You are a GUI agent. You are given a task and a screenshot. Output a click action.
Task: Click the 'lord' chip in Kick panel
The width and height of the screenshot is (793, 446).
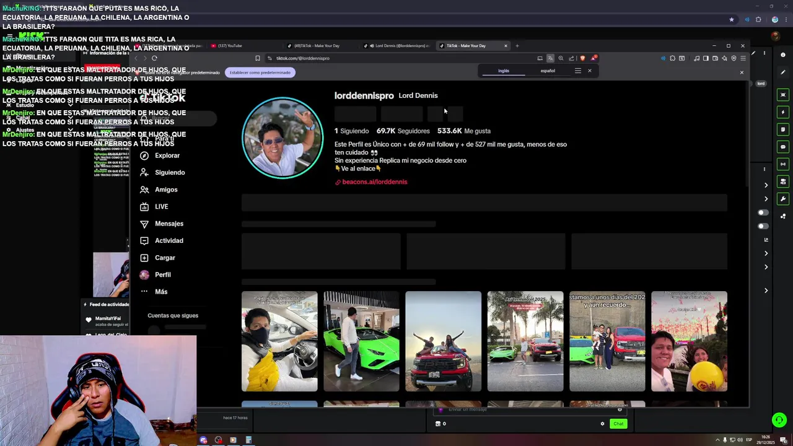[761, 83]
